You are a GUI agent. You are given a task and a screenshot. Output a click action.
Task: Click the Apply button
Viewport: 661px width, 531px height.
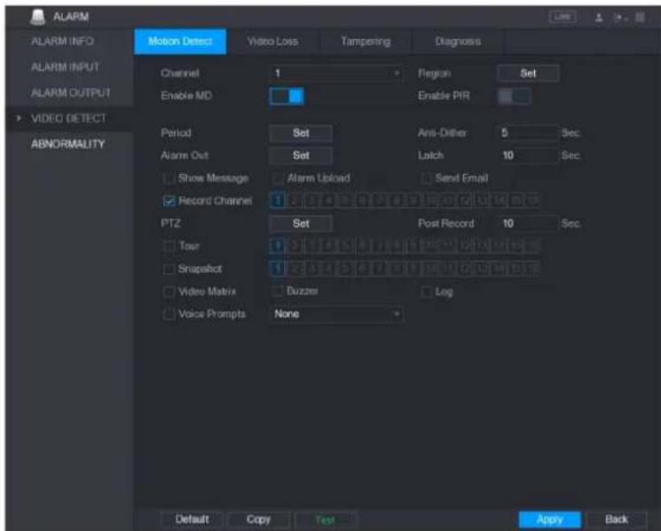tap(550, 519)
